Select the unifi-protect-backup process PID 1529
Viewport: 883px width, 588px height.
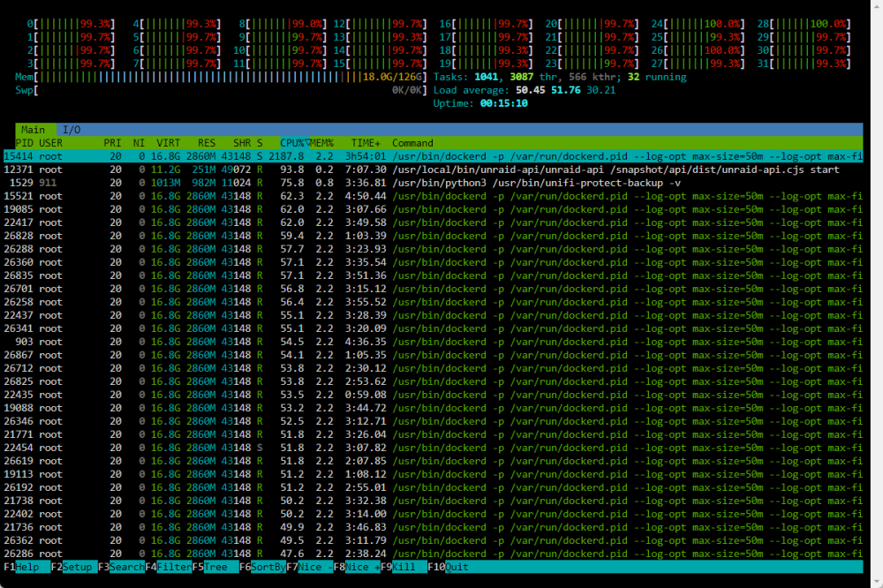coord(433,183)
